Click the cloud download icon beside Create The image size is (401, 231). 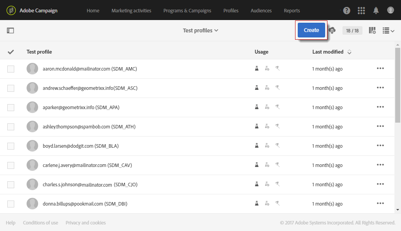[x=332, y=30]
